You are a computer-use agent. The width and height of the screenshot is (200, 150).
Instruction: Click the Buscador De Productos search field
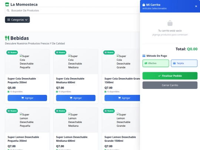73,10
